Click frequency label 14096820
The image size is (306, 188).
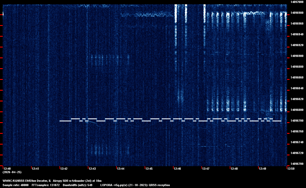[x=297, y=99]
